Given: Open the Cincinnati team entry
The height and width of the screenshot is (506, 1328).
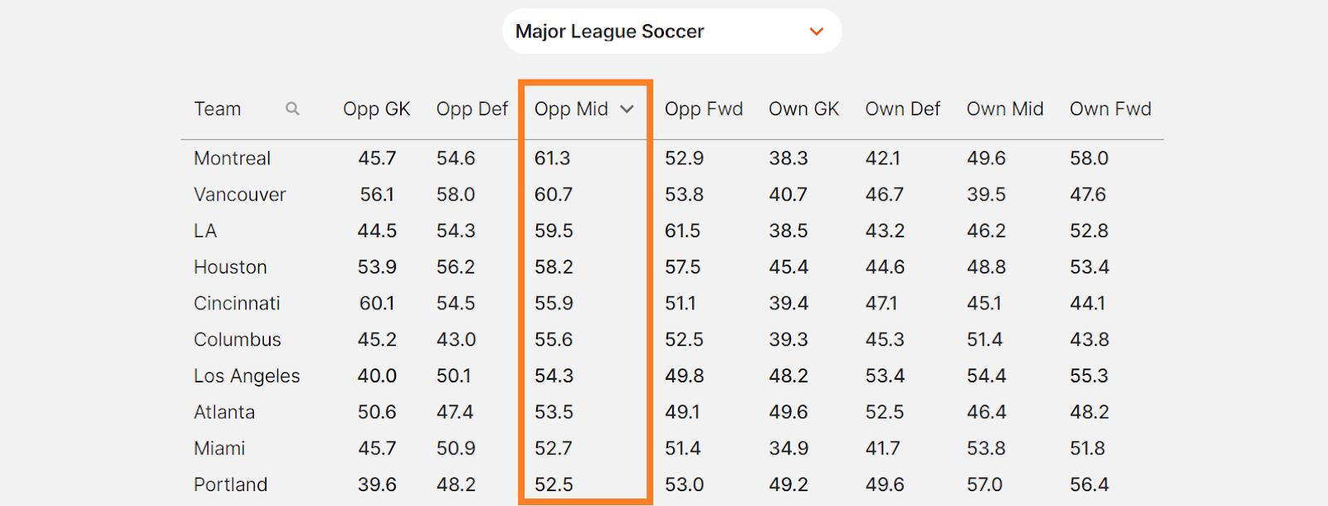Looking at the screenshot, I should (x=237, y=304).
